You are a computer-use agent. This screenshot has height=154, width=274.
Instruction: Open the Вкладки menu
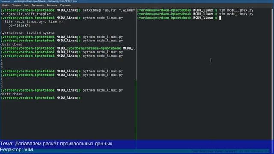tap(52, 6)
